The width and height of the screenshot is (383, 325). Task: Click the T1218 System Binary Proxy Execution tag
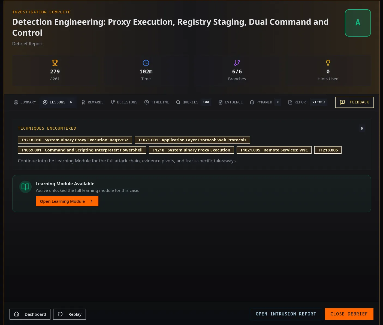(x=191, y=150)
